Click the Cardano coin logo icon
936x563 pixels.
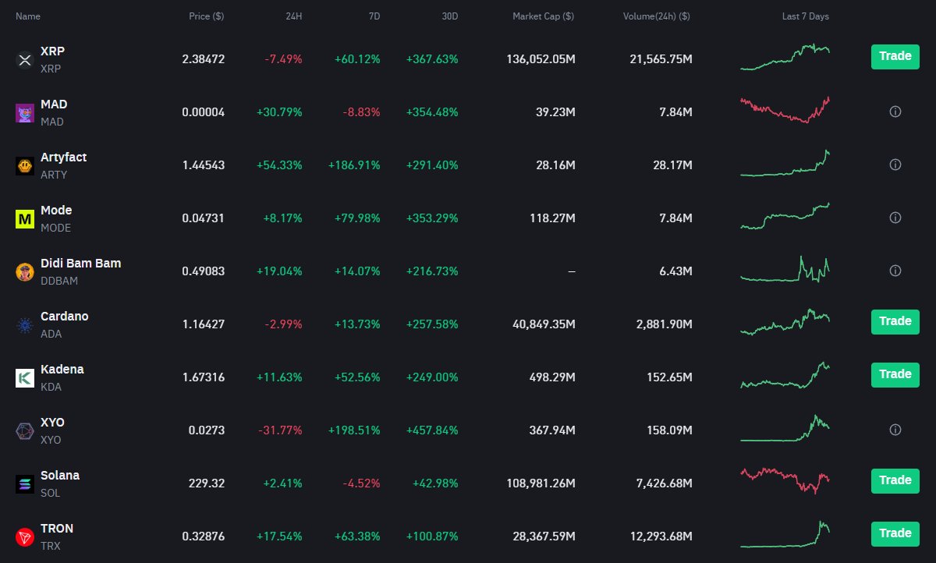25,325
